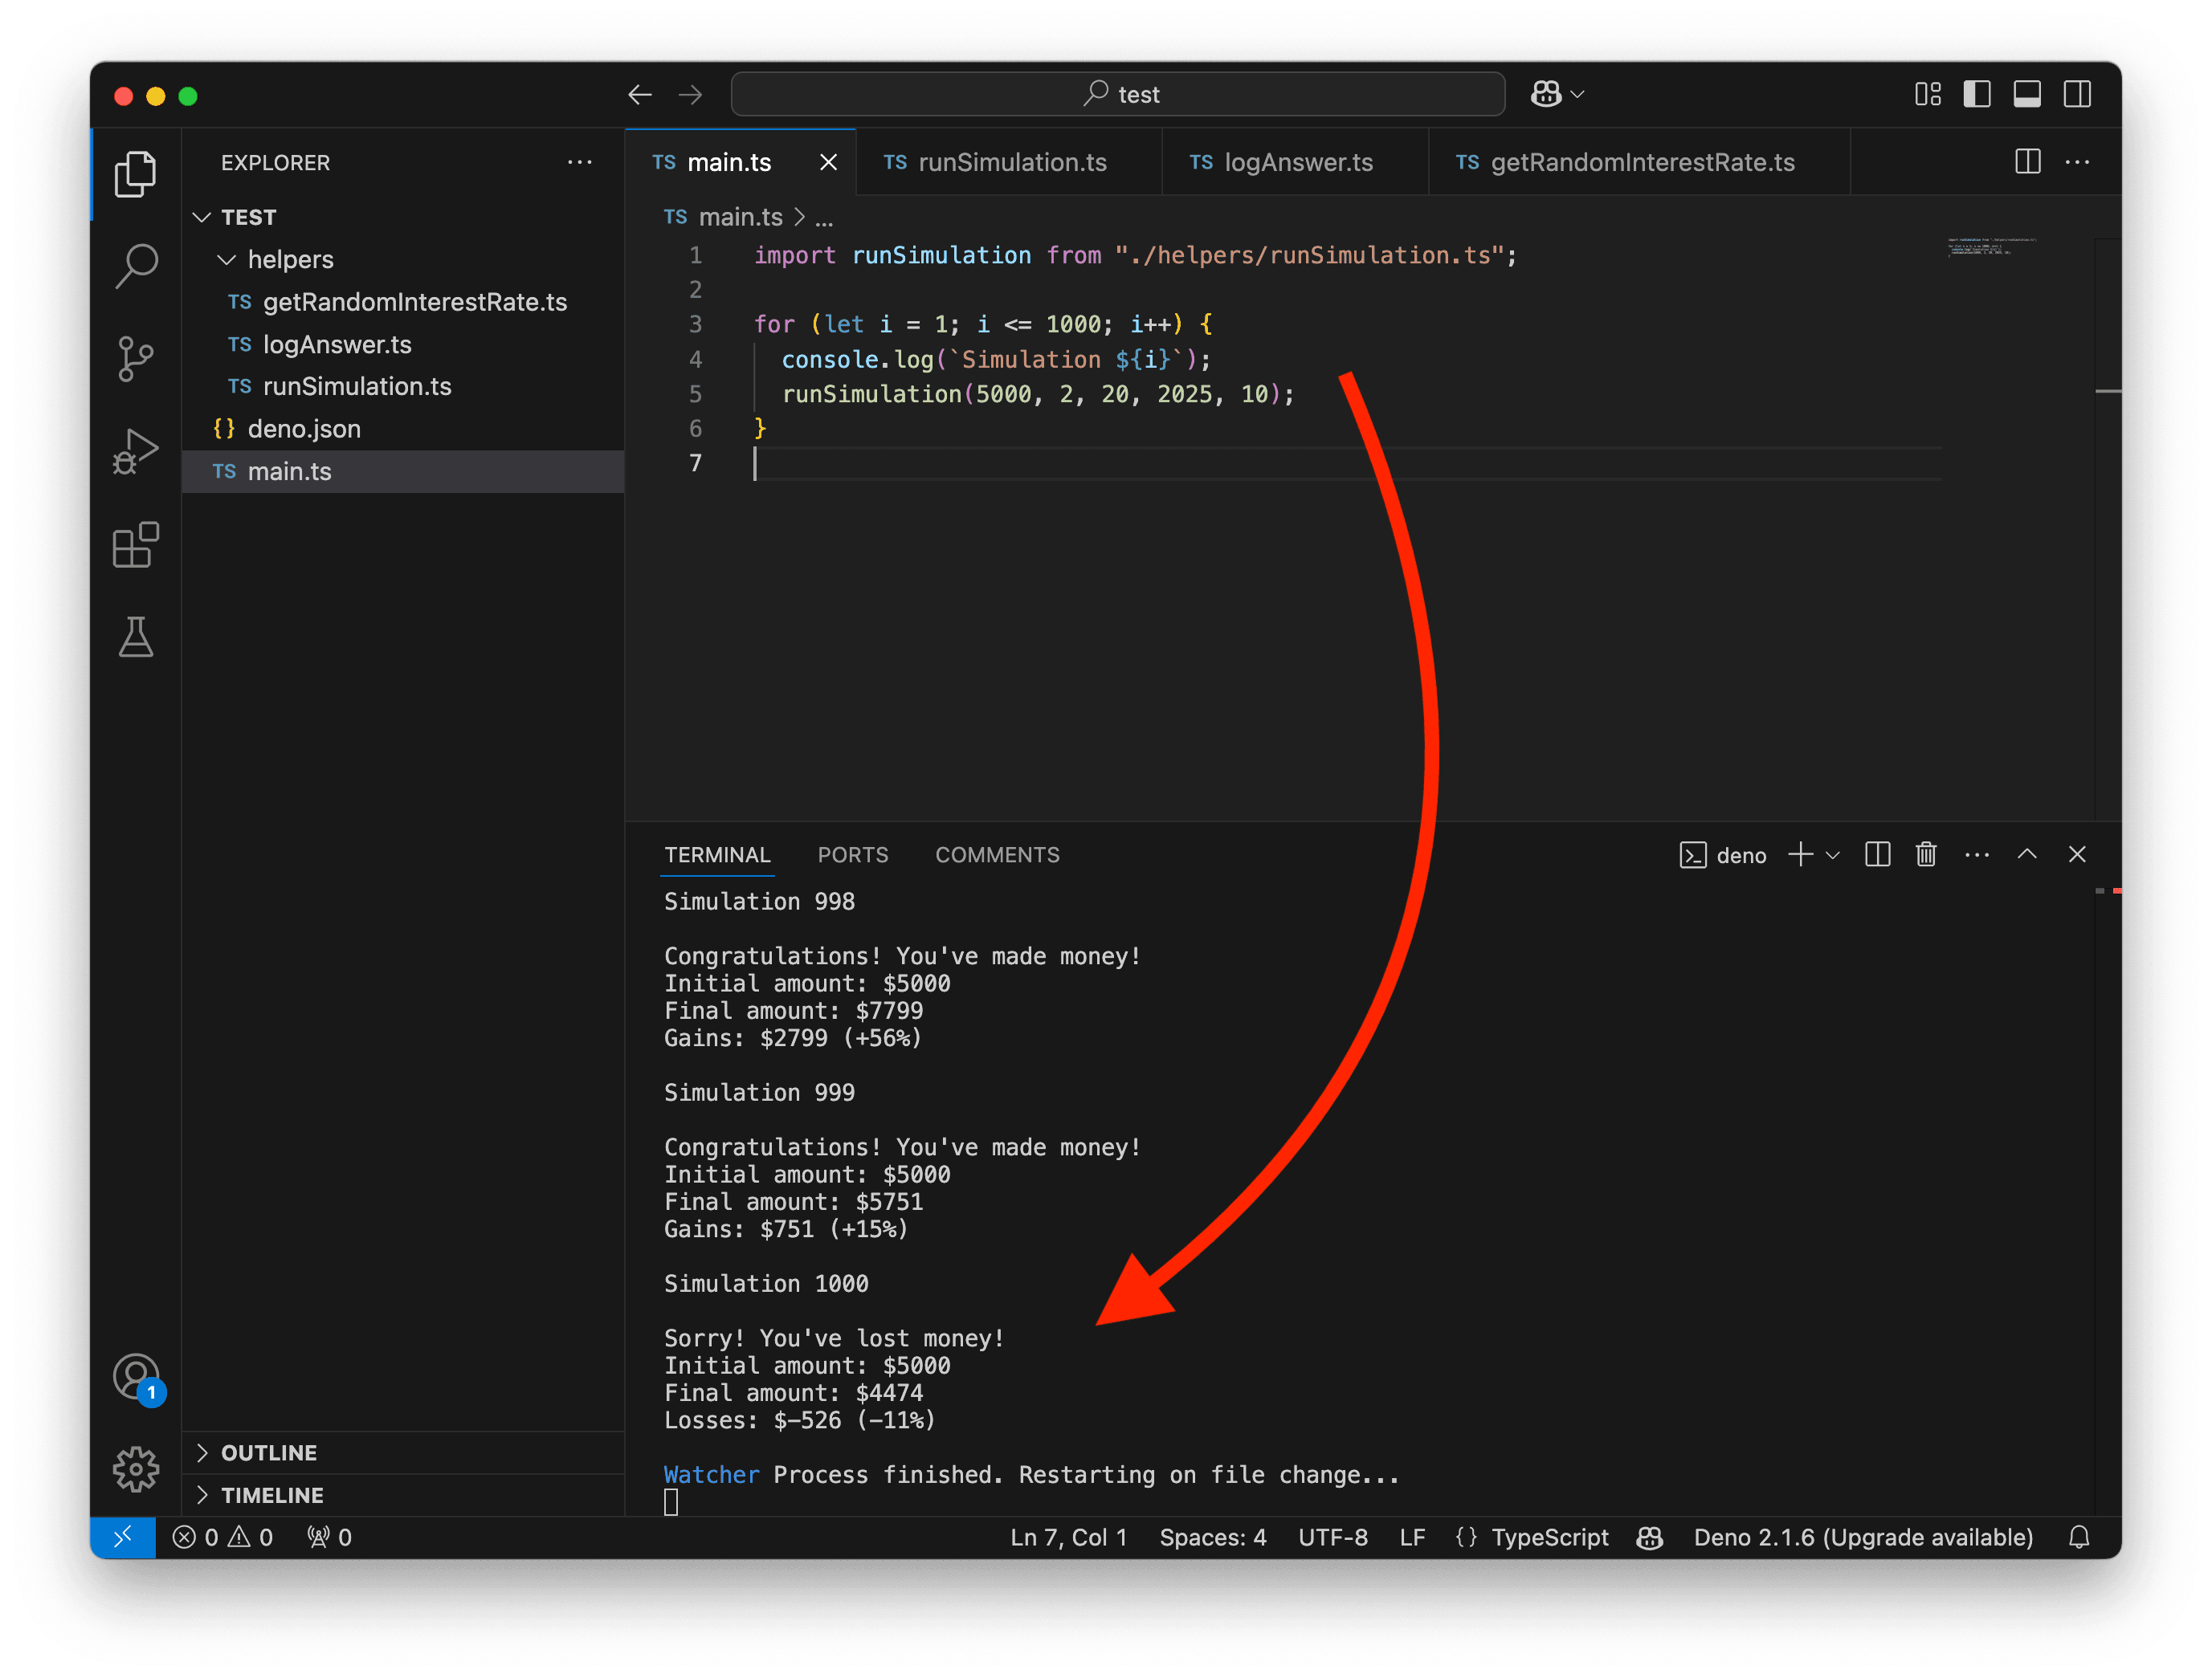The height and width of the screenshot is (1678, 2212).
Task: Open the Run and Debug view icon
Action: tap(135, 452)
